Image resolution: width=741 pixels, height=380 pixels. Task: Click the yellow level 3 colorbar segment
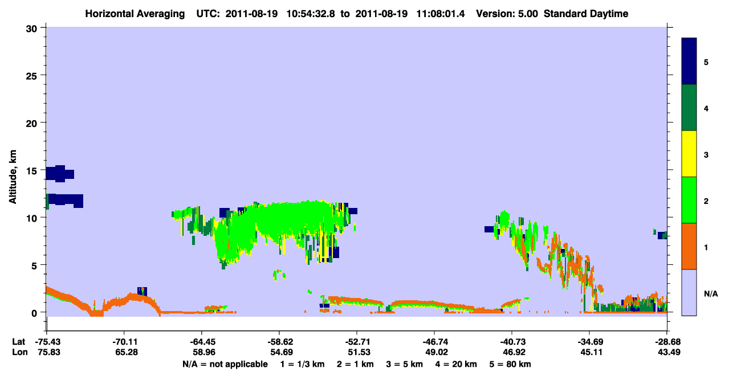click(x=689, y=154)
